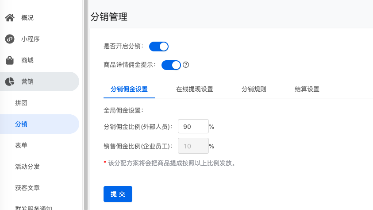Click the shopping bag icon for 商城

[x=10, y=60]
